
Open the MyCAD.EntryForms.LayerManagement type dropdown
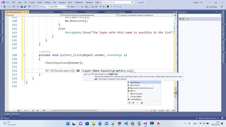pos(89,15)
